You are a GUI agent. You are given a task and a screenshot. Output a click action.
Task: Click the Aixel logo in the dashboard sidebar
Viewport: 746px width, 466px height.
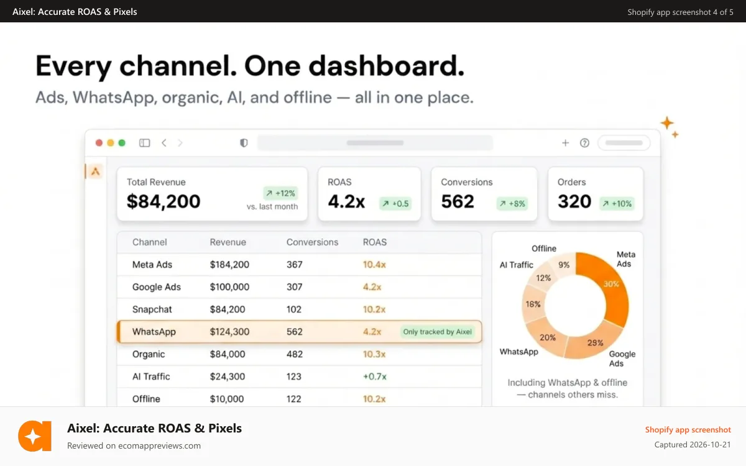pos(94,171)
